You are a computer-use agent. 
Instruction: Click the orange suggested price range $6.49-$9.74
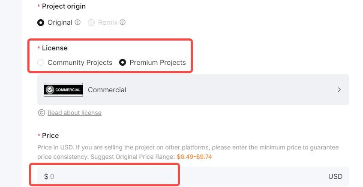194,157
